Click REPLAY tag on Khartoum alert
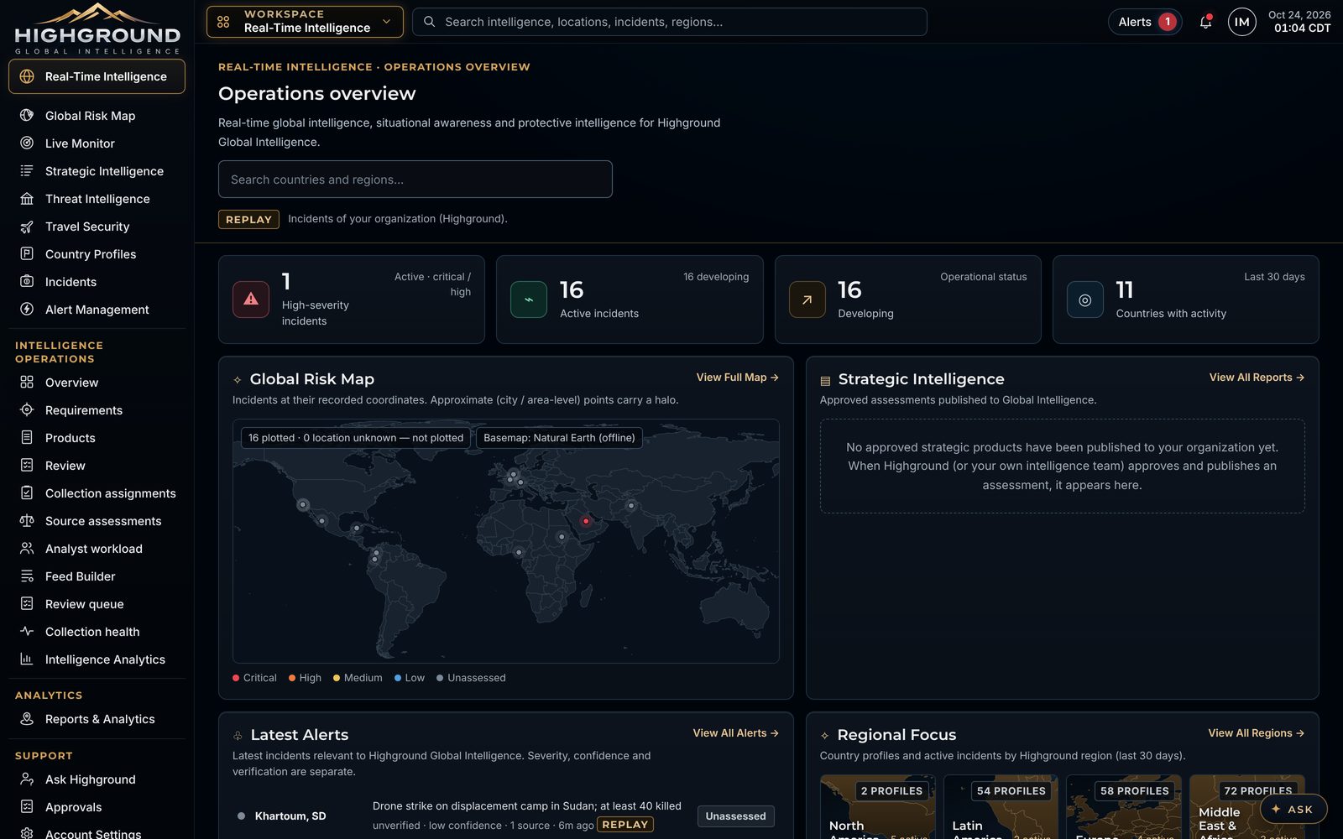Viewport: 1343px width, 839px height. click(x=624, y=825)
